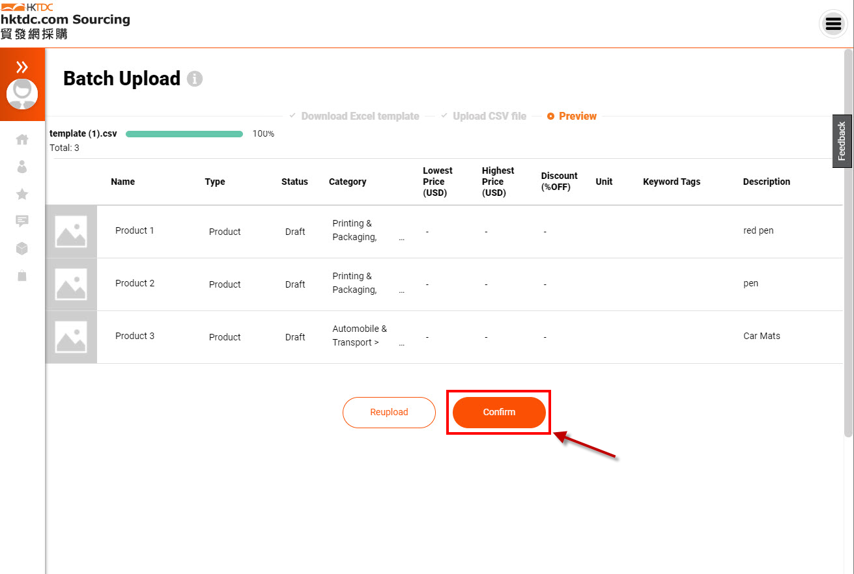Click the Confirm button

click(x=499, y=412)
